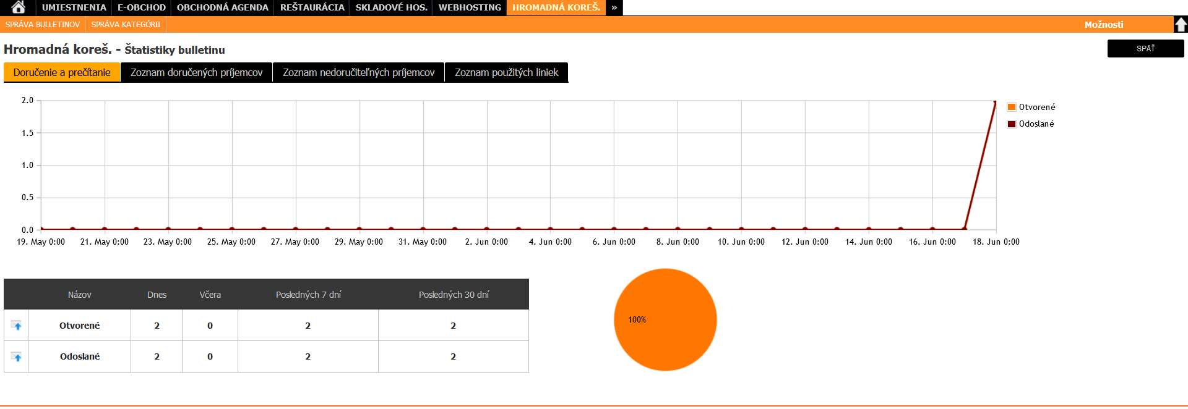Go to Správa bulletinov
This screenshot has width=1188, height=409.
point(43,25)
